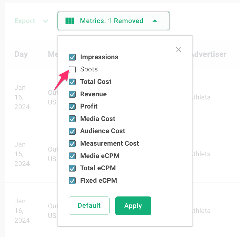Viewport: 240px width, 237px height.
Task: Click the Default button
Action: tap(89, 206)
